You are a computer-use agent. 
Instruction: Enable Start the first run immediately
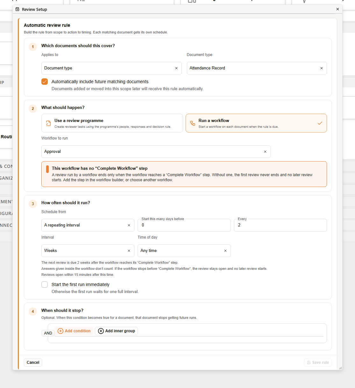pyautogui.click(x=45, y=284)
